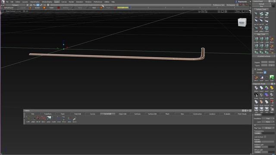
Task: Select the first Curve Edit tool icon
Action: point(28,119)
